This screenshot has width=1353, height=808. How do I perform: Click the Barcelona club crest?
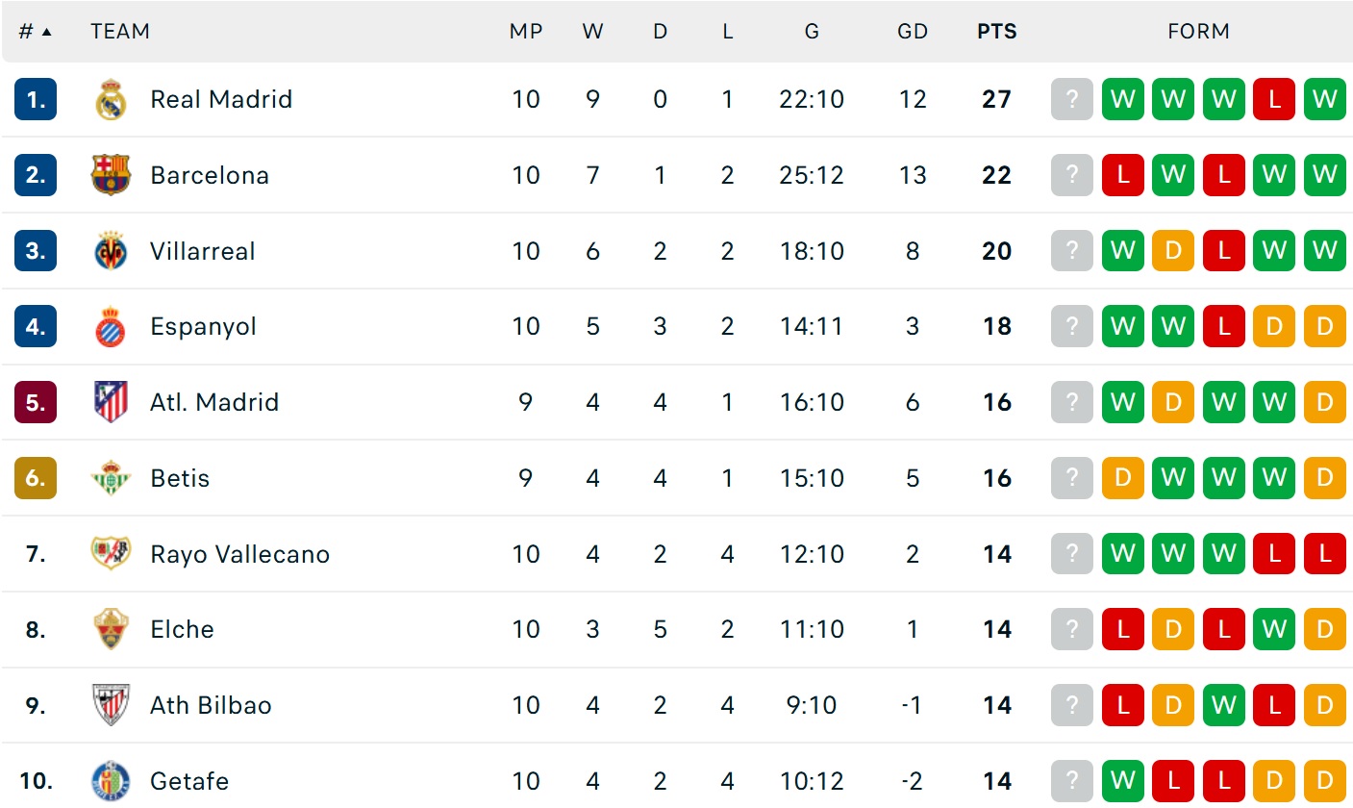[x=111, y=175]
